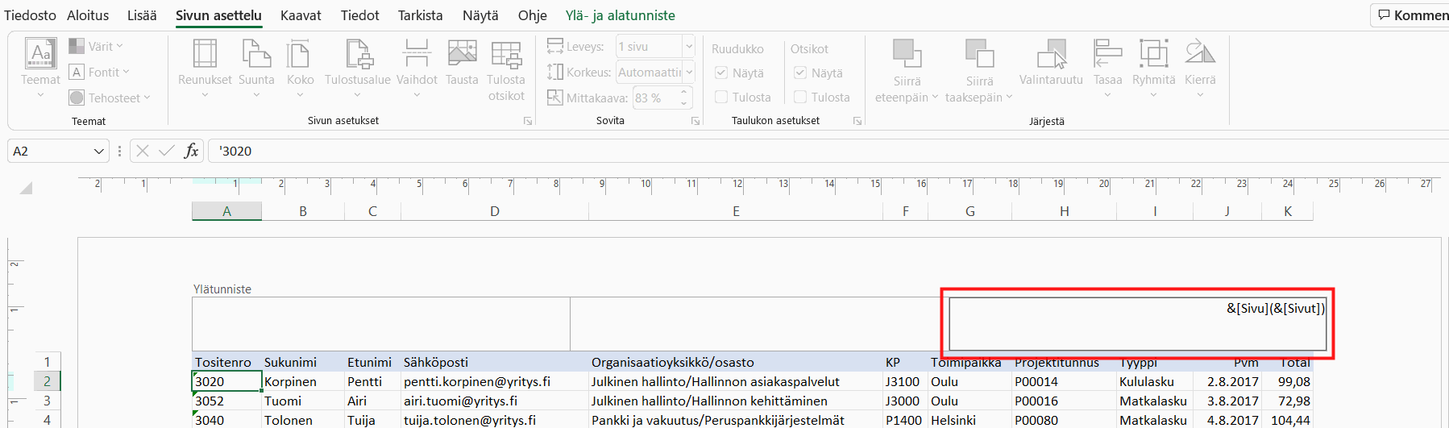
Task: Open Valintaruutu selection pane
Action: pos(1051,63)
